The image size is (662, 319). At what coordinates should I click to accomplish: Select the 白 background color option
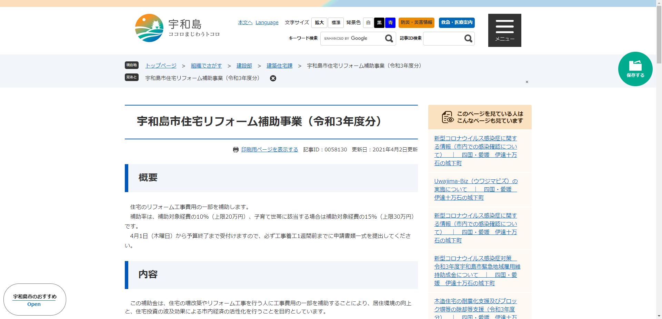[x=368, y=23]
